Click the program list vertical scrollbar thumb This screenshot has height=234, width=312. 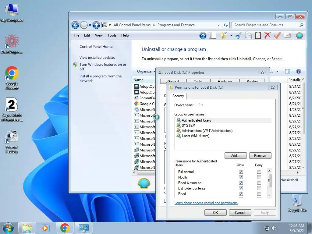[x=303, y=108]
